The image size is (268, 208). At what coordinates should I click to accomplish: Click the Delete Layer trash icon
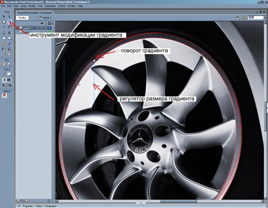49,201
